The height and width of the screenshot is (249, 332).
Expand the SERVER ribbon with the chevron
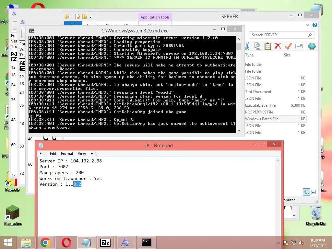click(x=307, y=25)
